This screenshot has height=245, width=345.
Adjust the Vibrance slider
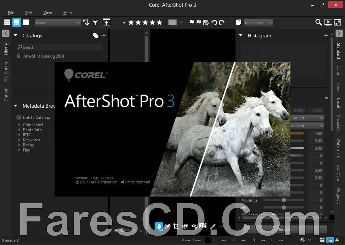tap(284, 200)
